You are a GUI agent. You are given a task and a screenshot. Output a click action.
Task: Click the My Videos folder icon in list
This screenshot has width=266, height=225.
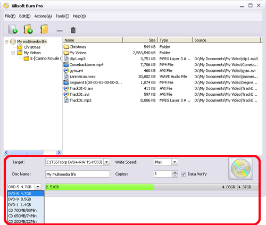[66, 53]
